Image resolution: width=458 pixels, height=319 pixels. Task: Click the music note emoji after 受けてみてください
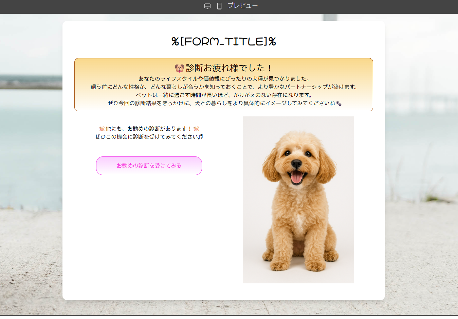pos(201,137)
